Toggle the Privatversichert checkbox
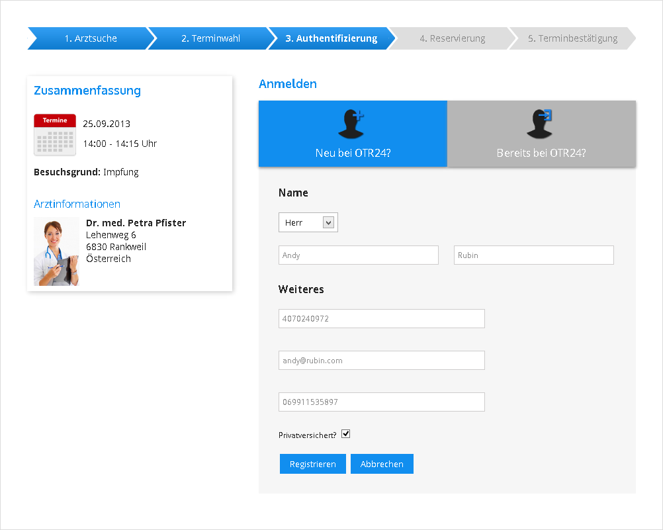This screenshot has width=663, height=530. pyautogui.click(x=345, y=434)
